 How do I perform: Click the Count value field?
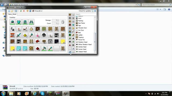(55, 23)
